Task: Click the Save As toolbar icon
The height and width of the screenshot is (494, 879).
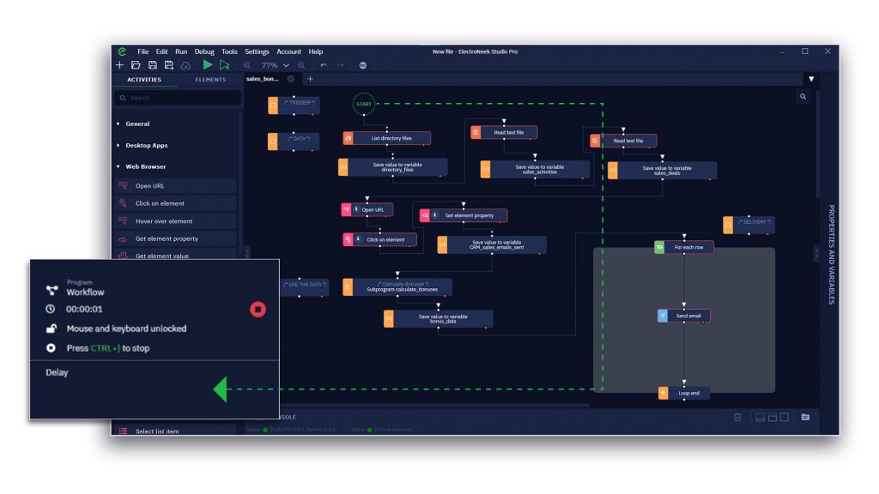Action: 168,65
